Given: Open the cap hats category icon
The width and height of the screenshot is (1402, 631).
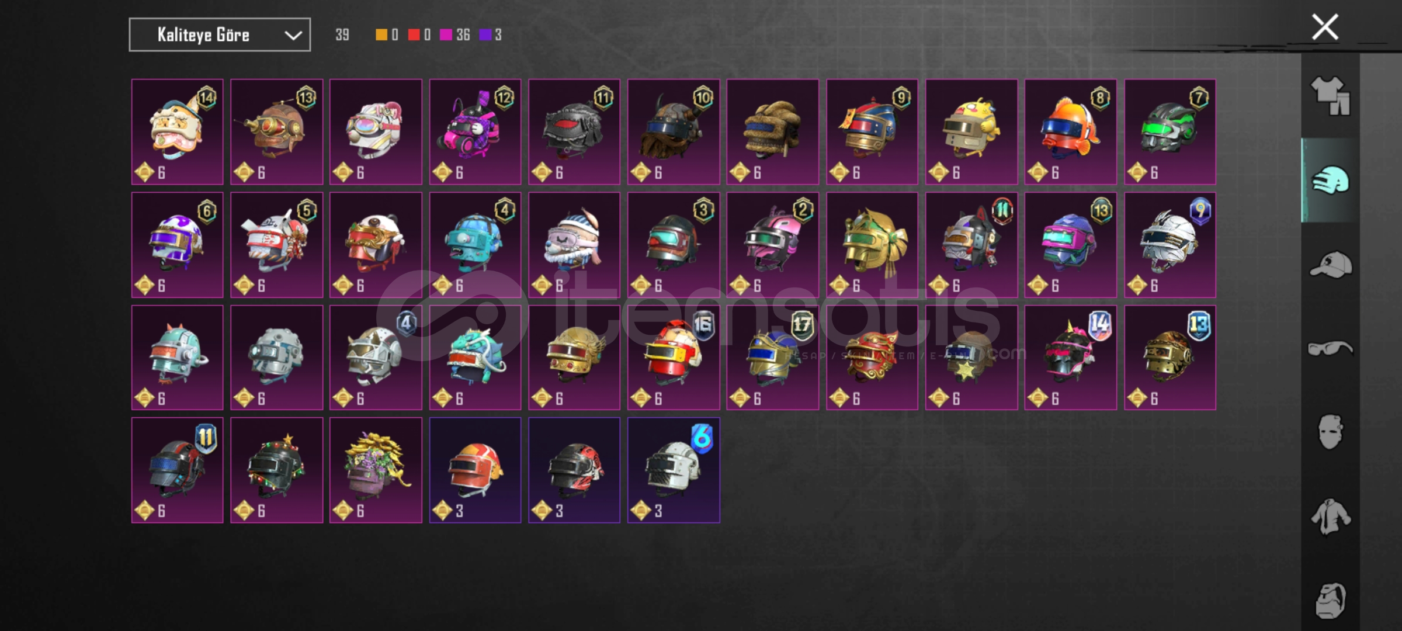Looking at the screenshot, I should pos(1331,265).
